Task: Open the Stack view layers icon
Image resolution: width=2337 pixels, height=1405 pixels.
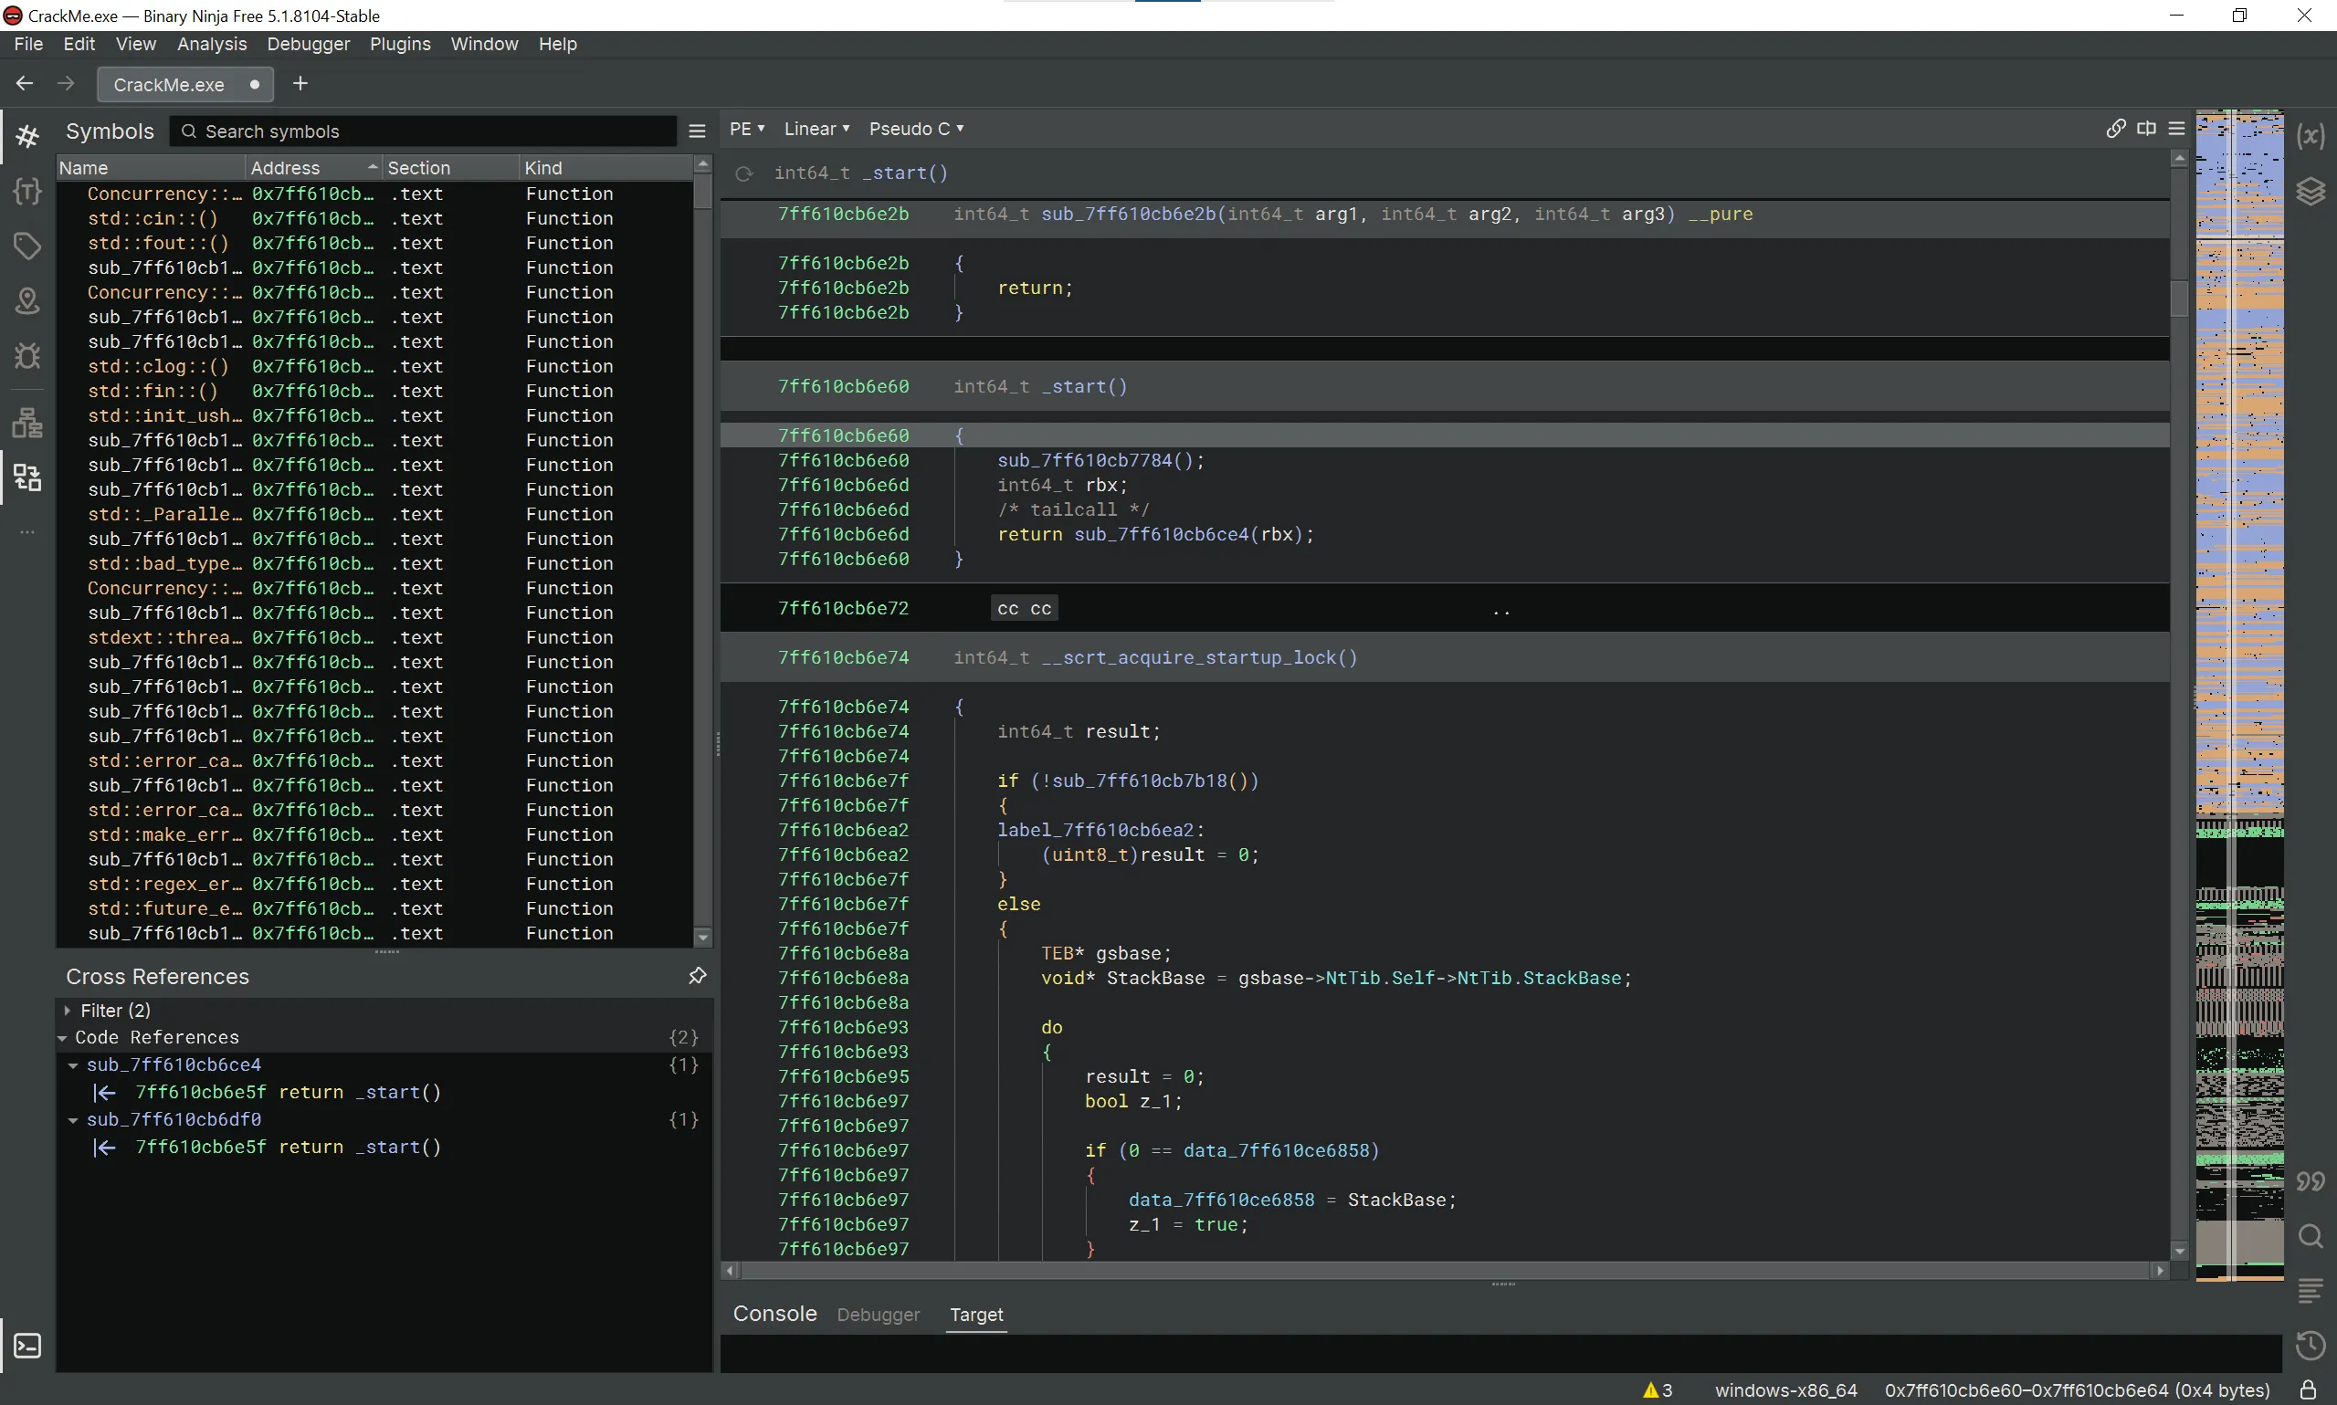Action: [x=2311, y=191]
